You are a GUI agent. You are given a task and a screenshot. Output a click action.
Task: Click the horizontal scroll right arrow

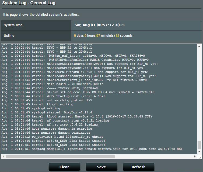click(x=195, y=156)
